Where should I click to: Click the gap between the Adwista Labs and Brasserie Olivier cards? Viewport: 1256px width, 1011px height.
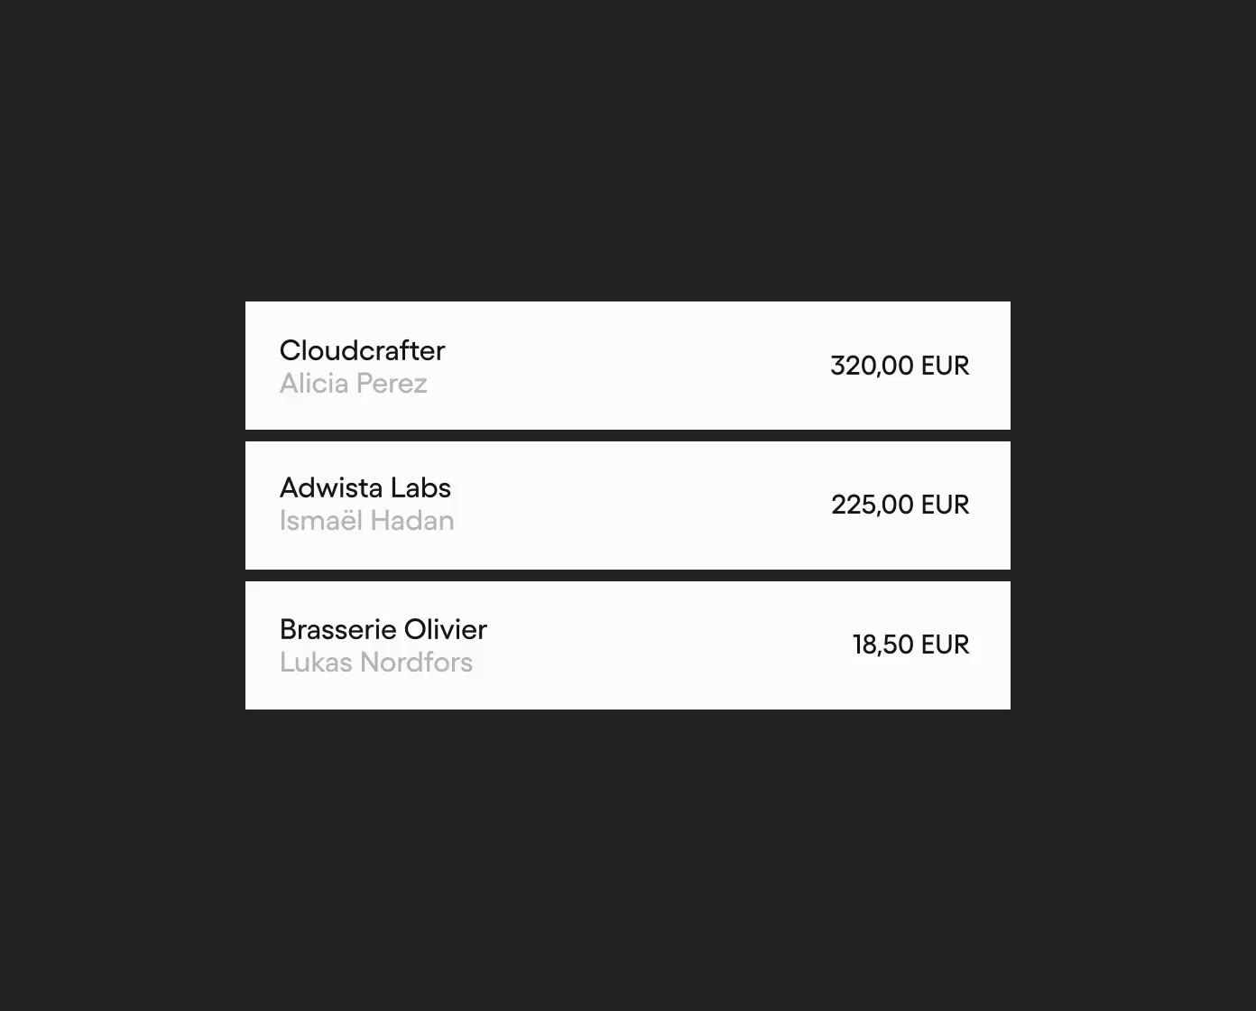(628, 576)
